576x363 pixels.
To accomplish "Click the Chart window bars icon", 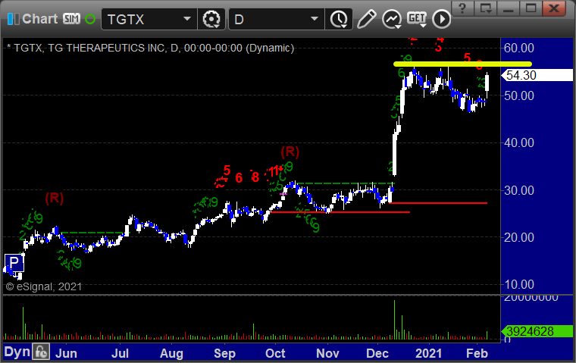I will coord(13,19).
